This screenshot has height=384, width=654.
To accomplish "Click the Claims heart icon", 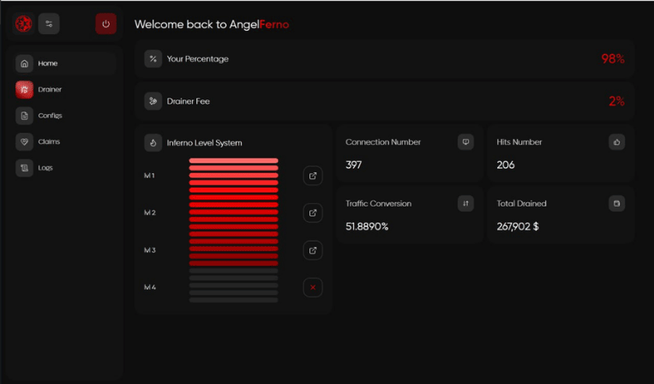I will [x=25, y=141].
